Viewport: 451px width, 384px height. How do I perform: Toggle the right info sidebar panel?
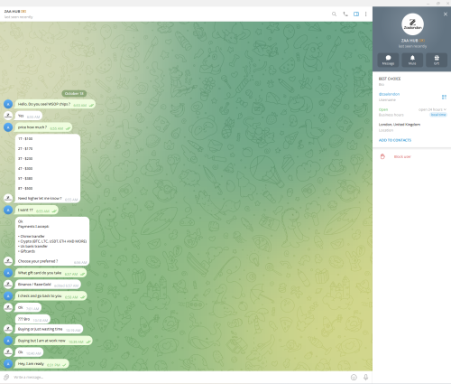click(356, 14)
